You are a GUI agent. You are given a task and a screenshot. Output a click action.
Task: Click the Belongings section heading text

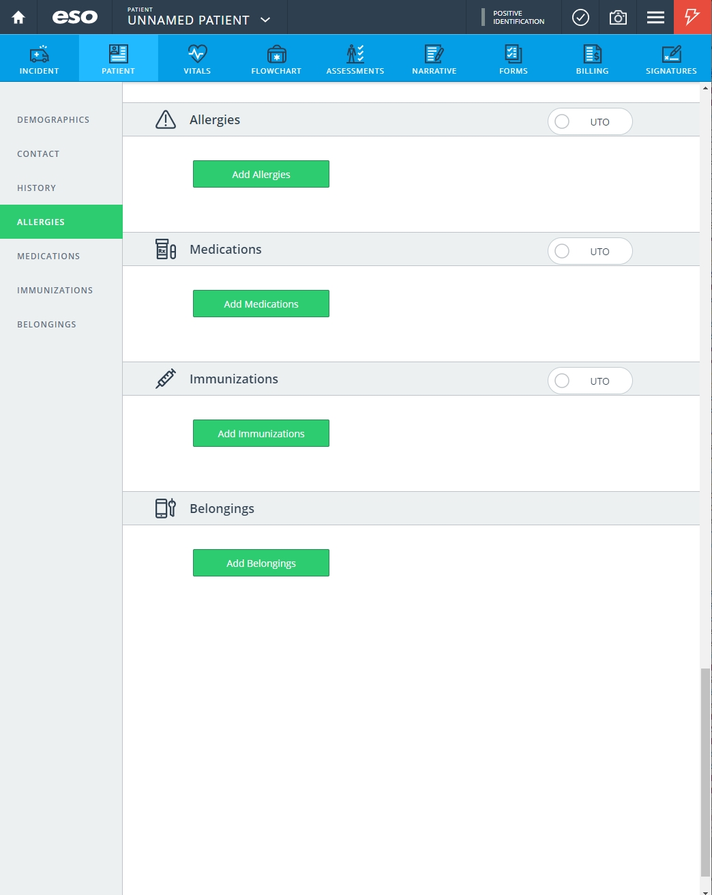pyautogui.click(x=222, y=509)
